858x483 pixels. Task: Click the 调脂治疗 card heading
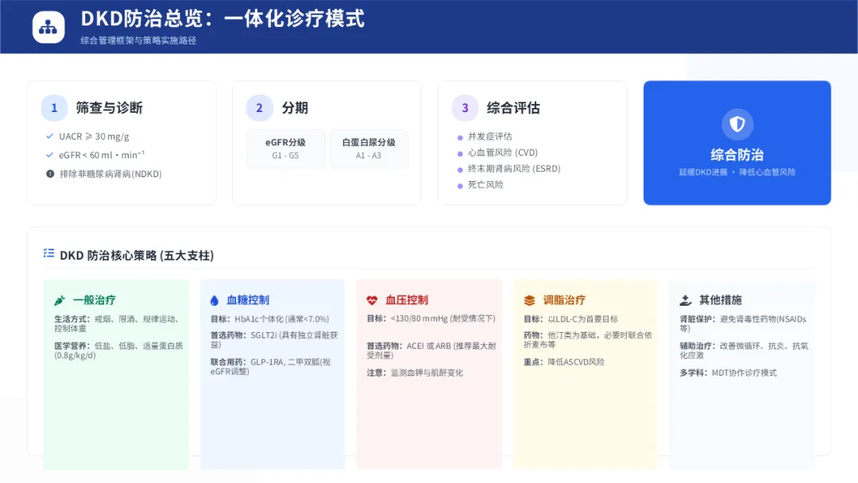coord(564,300)
